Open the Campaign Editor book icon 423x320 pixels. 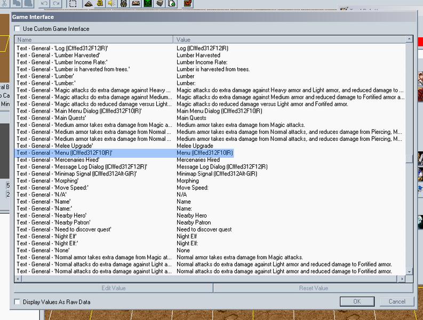point(135,4)
